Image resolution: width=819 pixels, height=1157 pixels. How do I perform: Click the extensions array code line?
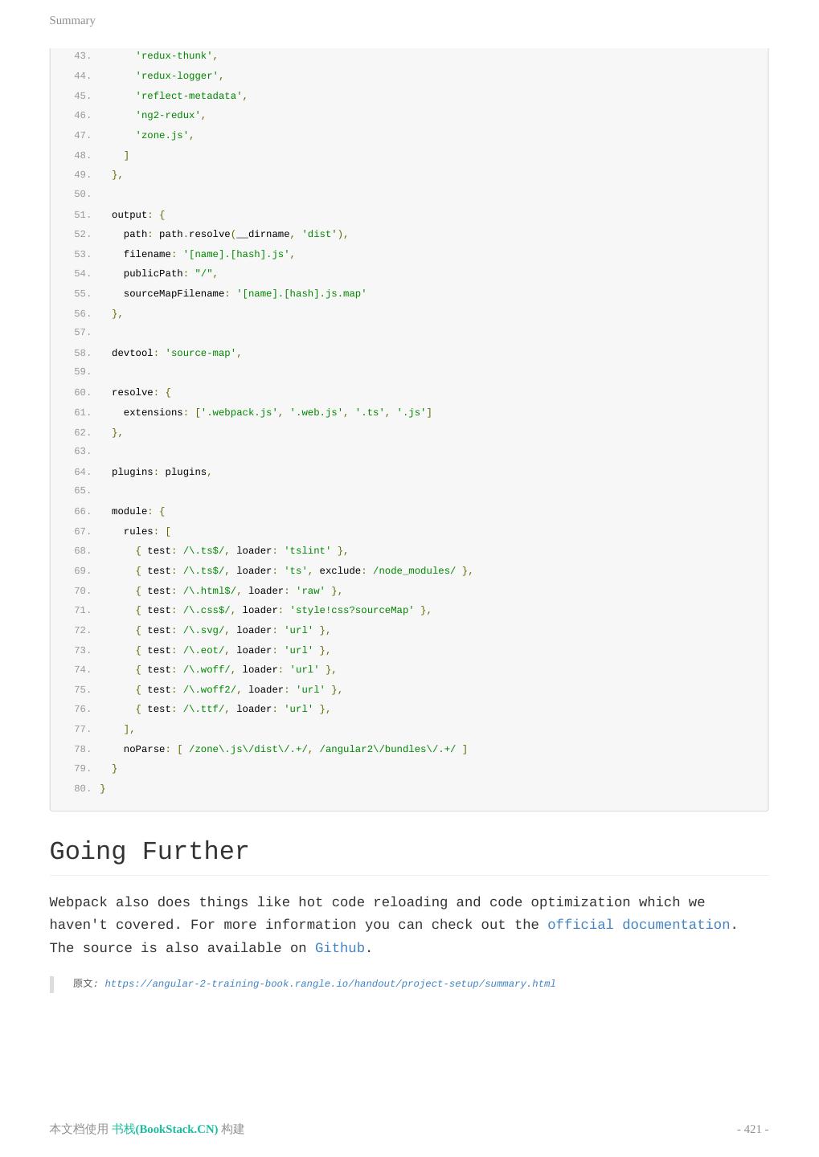277,412
